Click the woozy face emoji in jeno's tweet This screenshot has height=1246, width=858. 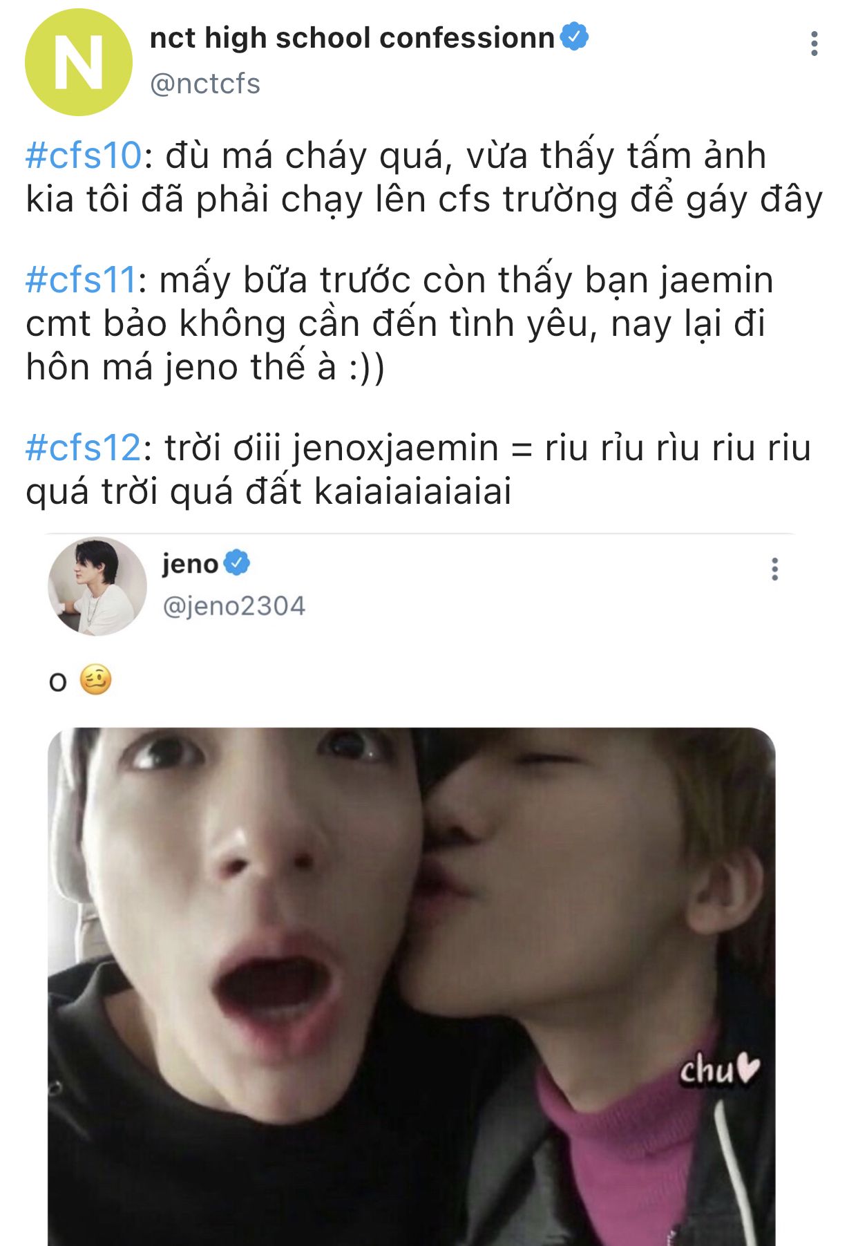click(95, 679)
